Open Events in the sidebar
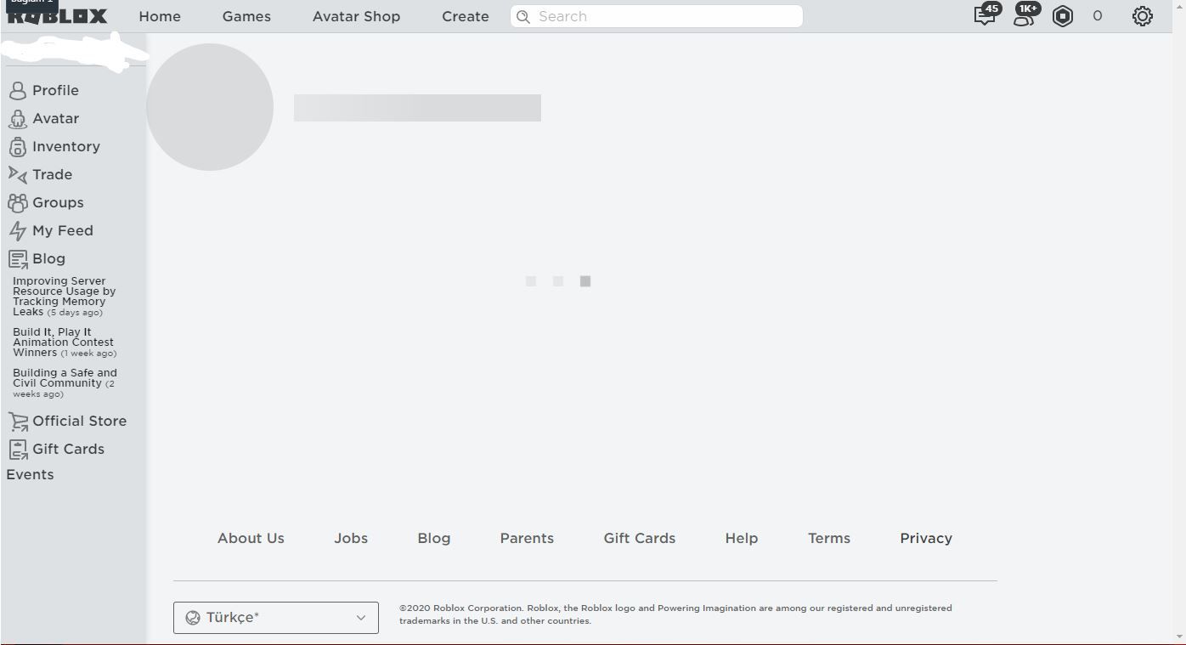The image size is (1186, 645). click(x=30, y=474)
